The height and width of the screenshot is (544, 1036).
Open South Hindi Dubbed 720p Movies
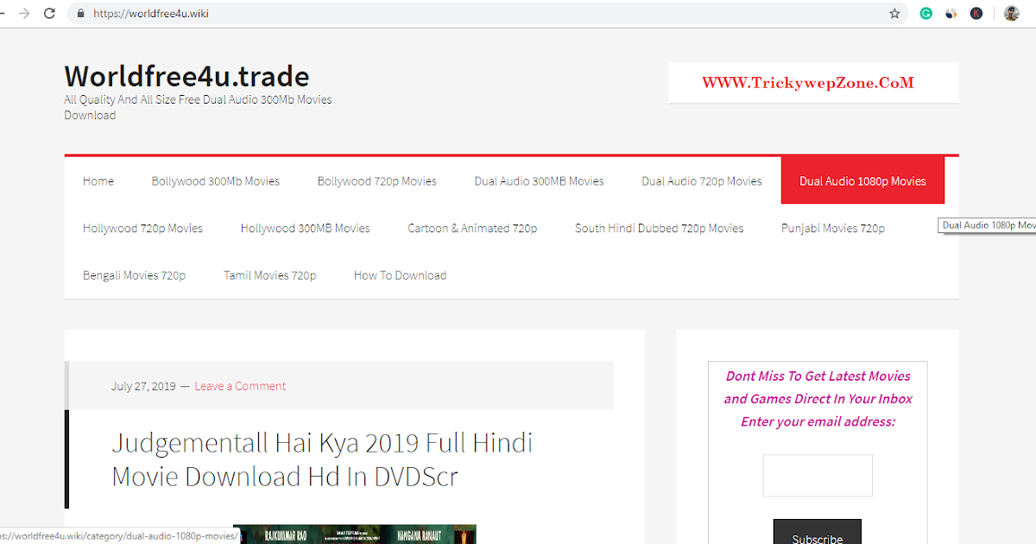[x=660, y=229]
